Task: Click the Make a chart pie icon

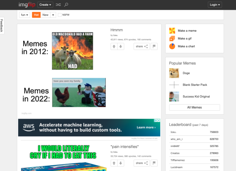Action: pyautogui.click(x=172, y=46)
